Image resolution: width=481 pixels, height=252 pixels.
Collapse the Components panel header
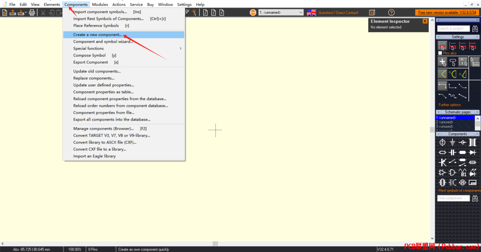457,134
